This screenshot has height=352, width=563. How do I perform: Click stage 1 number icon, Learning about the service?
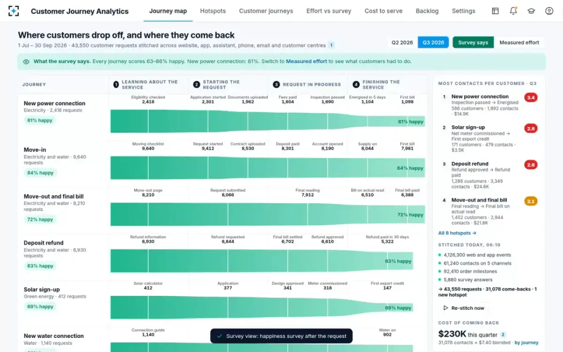pos(116,84)
